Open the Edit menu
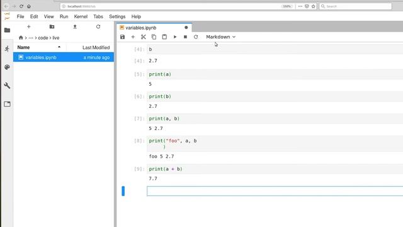This screenshot has height=227, width=403. (x=34, y=16)
